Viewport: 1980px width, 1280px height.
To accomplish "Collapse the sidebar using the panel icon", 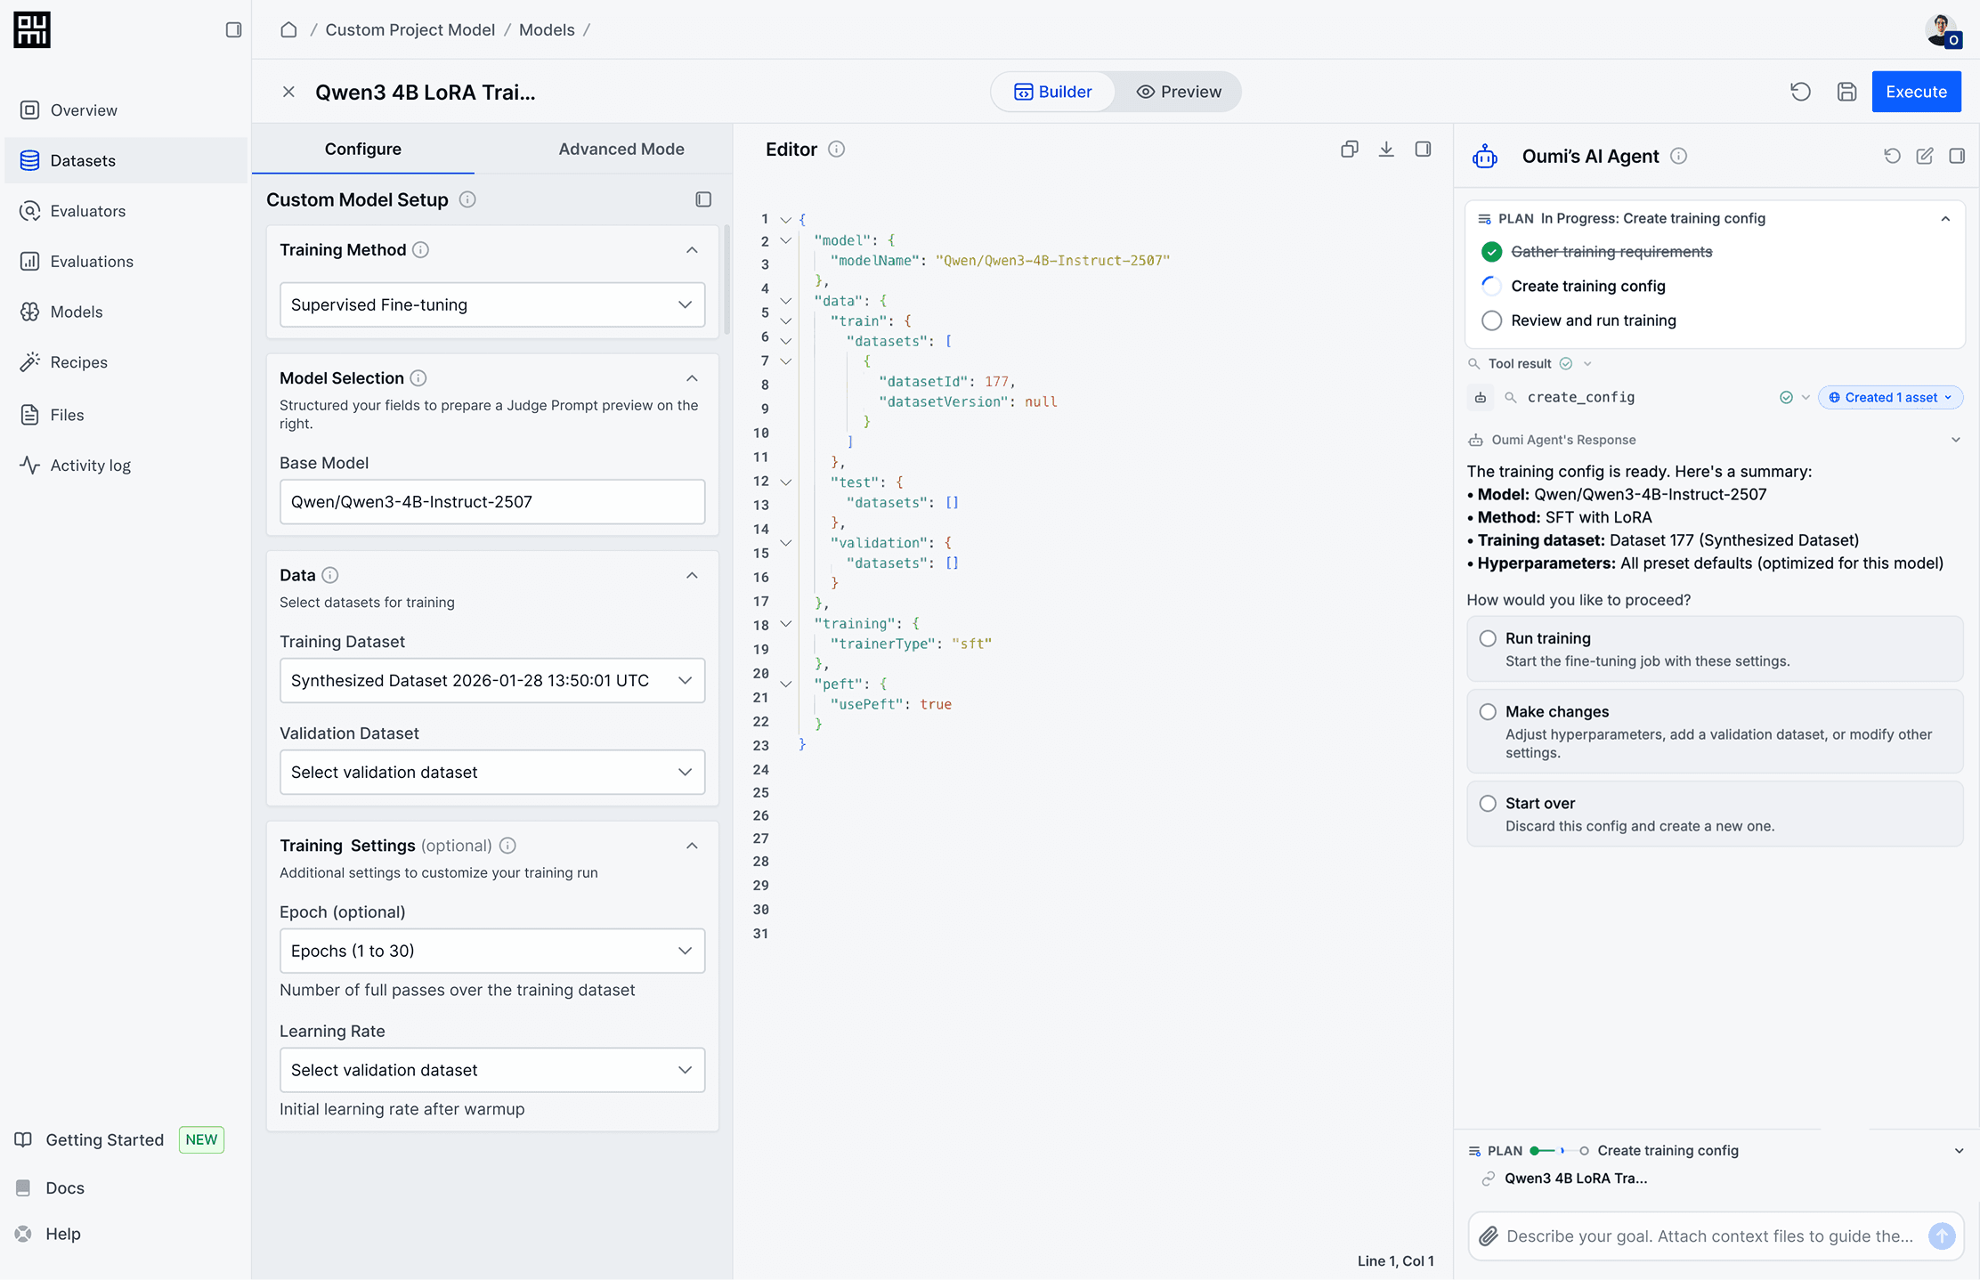I will click(x=234, y=29).
